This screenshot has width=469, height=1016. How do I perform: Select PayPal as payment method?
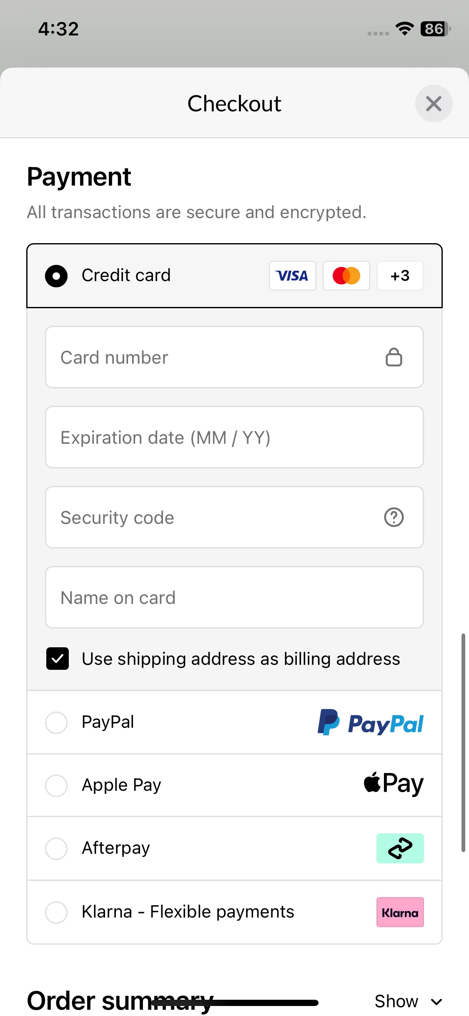56,722
